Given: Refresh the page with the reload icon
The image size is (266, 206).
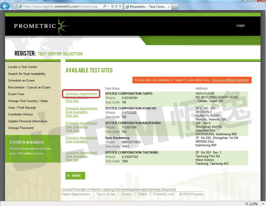Looking at the screenshot, I should click(x=116, y=6).
